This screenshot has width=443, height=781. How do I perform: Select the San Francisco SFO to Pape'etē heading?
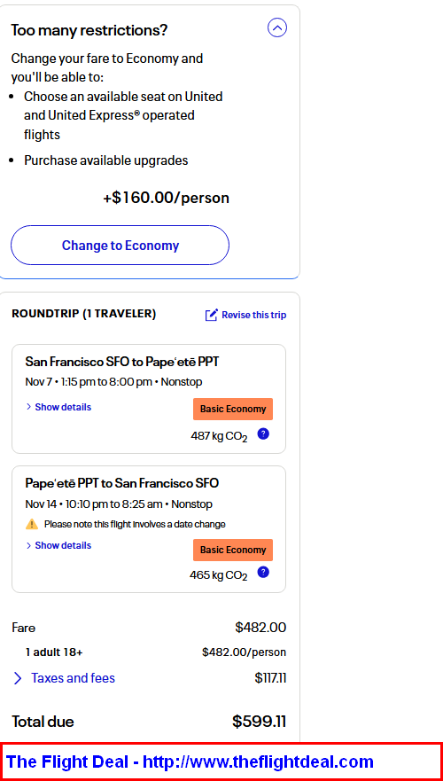pos(122,362)
